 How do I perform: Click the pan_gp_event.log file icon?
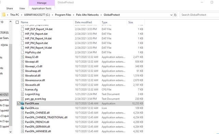pyautogui.click(x=22, y=99)
